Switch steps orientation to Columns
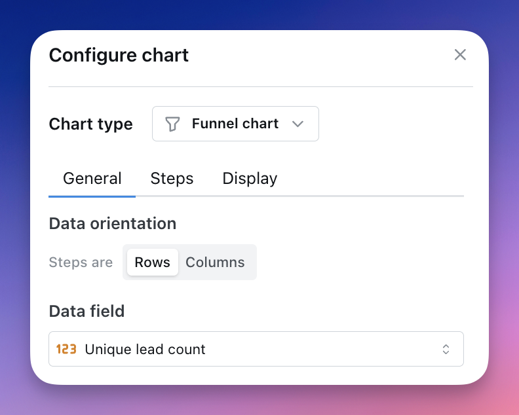The width and height of the screenshot is (519, 415). click(215, 262)
